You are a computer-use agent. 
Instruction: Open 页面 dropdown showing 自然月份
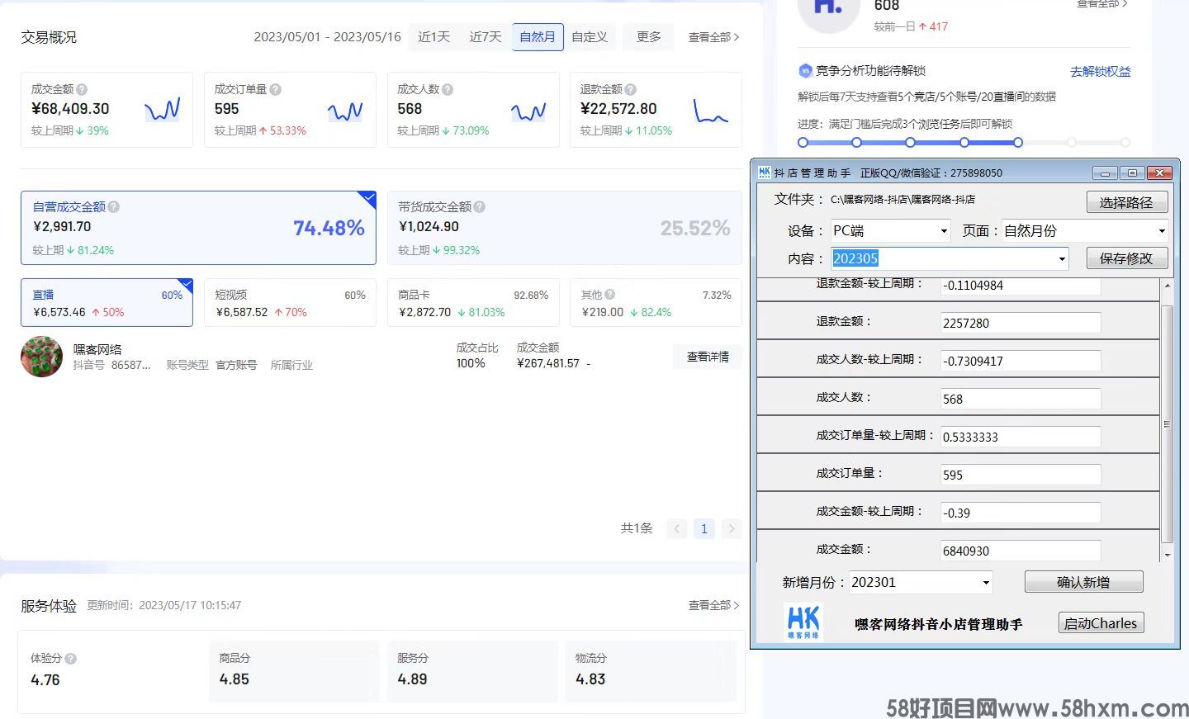click(1084, 231)
